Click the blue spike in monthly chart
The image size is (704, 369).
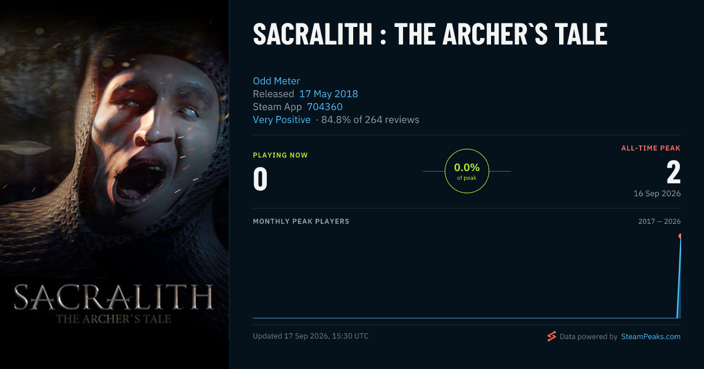click(x=679, y=278)
